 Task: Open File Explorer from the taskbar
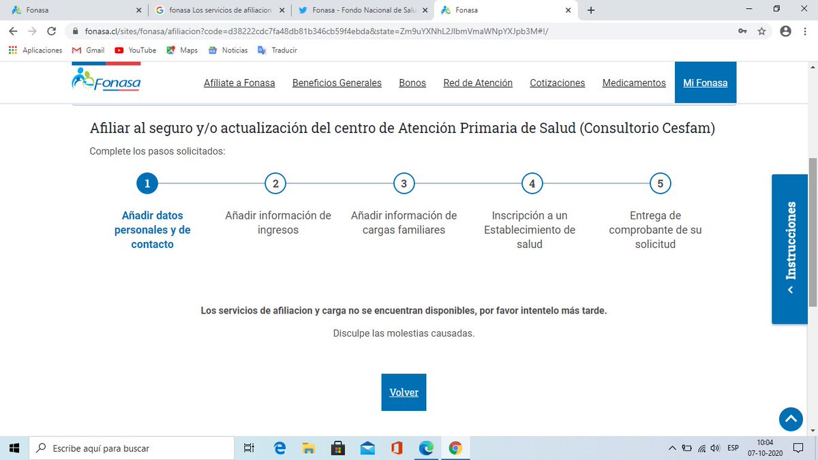(x=308, y=448)
